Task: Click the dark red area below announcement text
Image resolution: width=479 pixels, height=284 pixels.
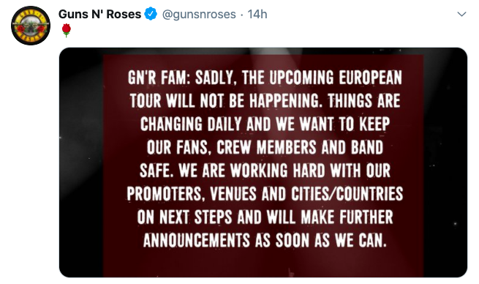Action: 263,263
